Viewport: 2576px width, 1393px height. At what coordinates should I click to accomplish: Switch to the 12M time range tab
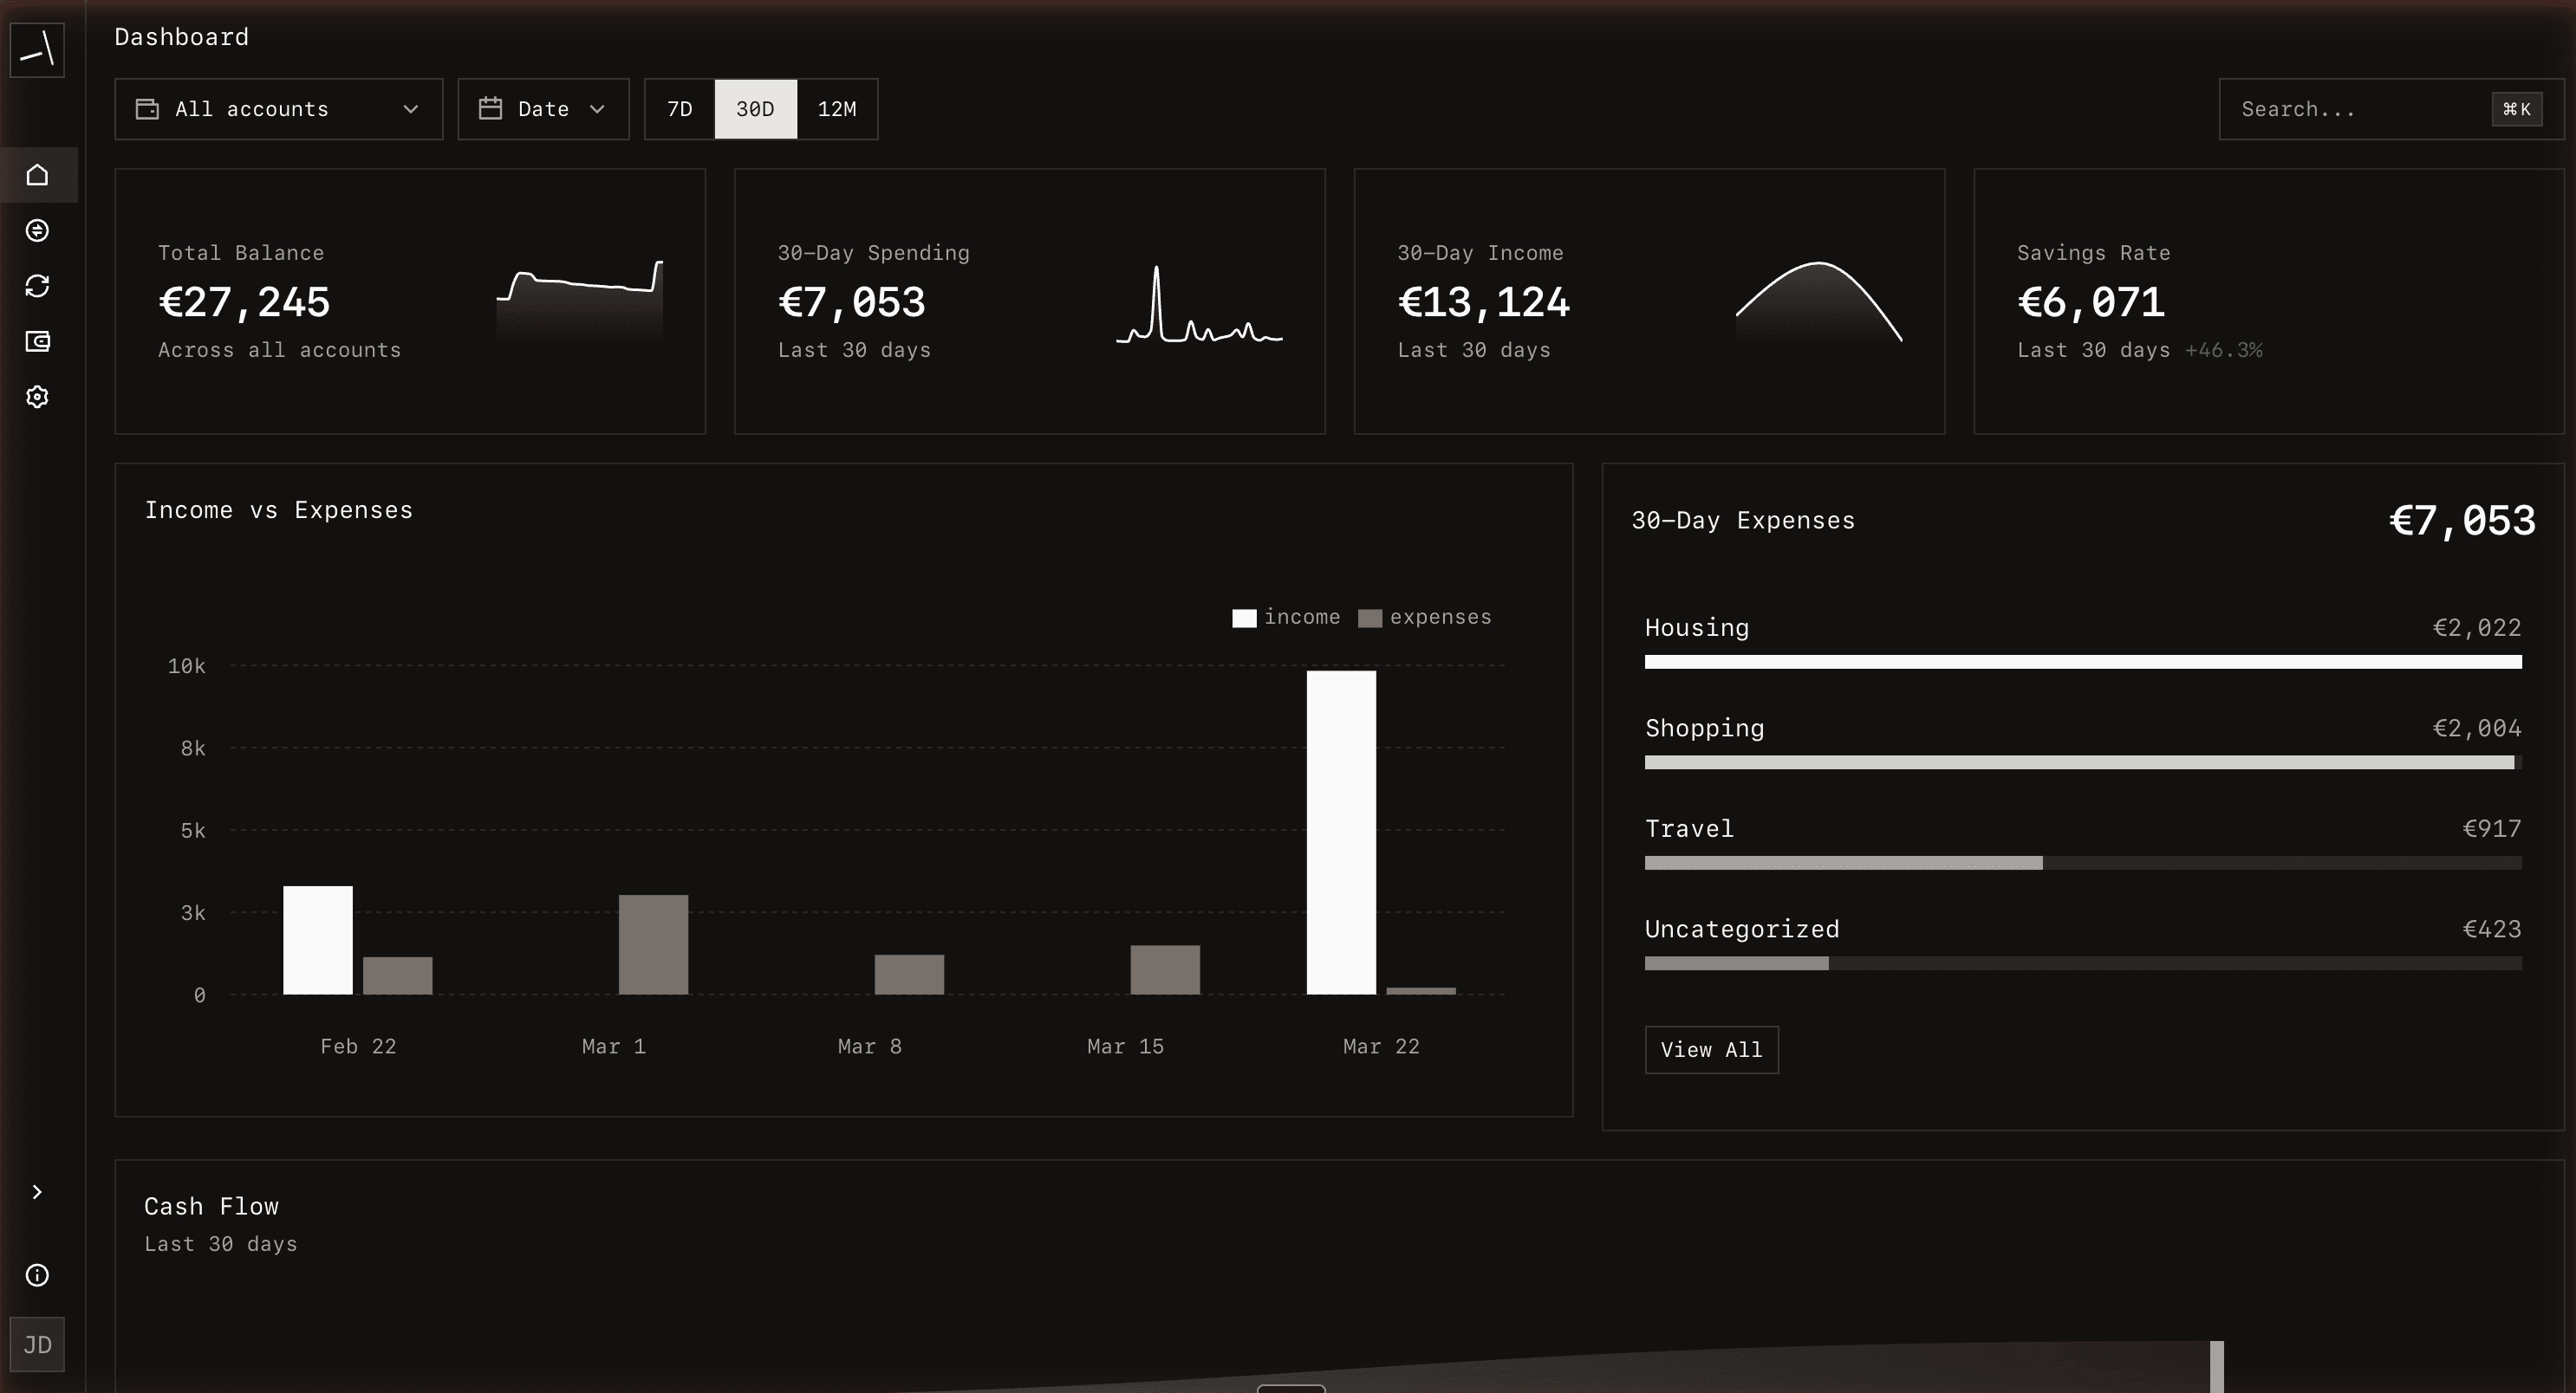click(x=837, y=109)
